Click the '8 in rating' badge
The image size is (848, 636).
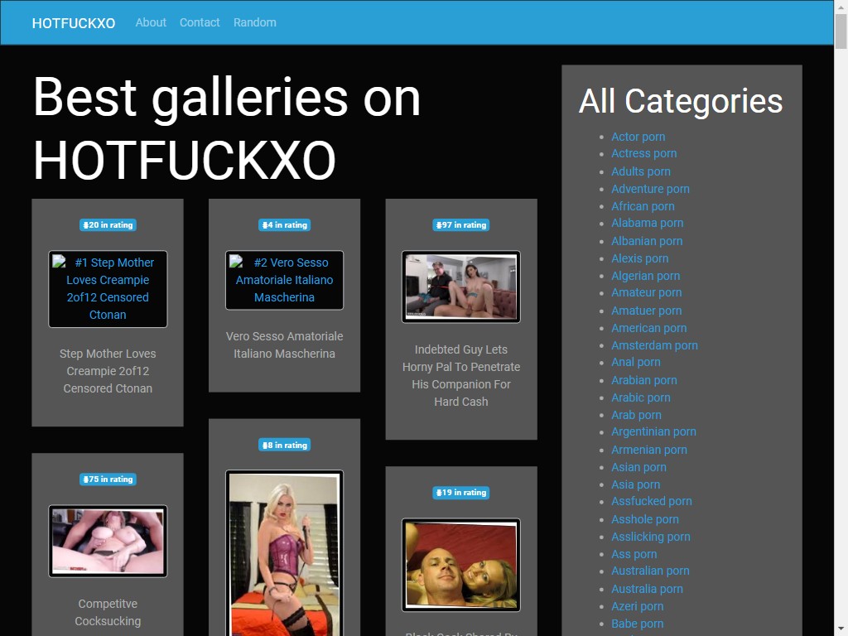tap(284, 446)
